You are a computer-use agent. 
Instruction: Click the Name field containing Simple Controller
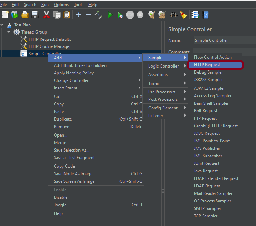pyautogui.click(x=225, y=40)
